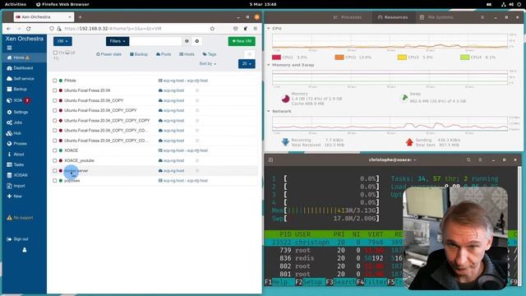The height and width of the screenshot is (296, 526).
Task: Open the Filters dropdown
Action: [118, 41]
